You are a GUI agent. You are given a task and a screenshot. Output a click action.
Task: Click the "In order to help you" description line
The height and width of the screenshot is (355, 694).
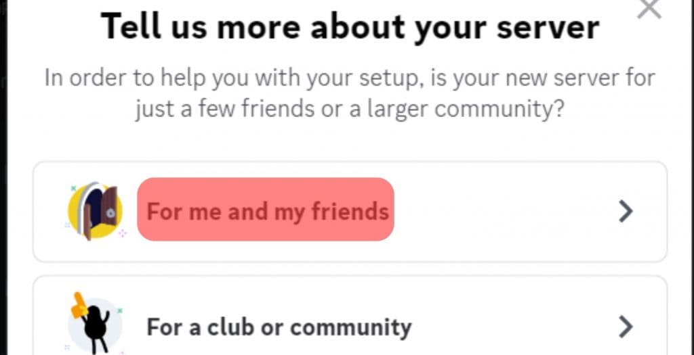pos(350,78)
